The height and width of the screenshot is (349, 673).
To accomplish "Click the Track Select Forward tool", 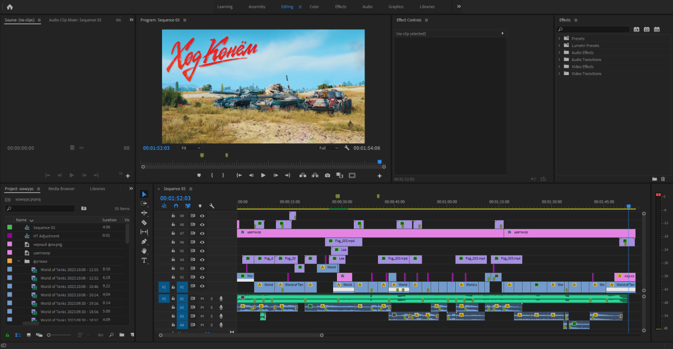I will click(144, 203).
